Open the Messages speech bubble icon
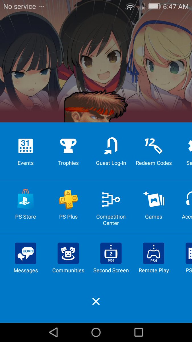This screenshot has height=342, width=192. pos(26,253)
